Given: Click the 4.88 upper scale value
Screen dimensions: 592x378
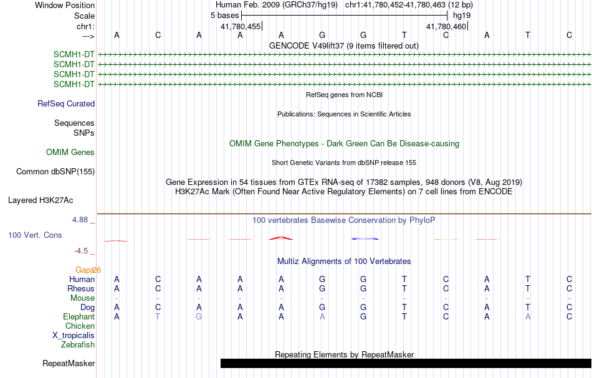Looking at the screenshot, I should (80, 220).
